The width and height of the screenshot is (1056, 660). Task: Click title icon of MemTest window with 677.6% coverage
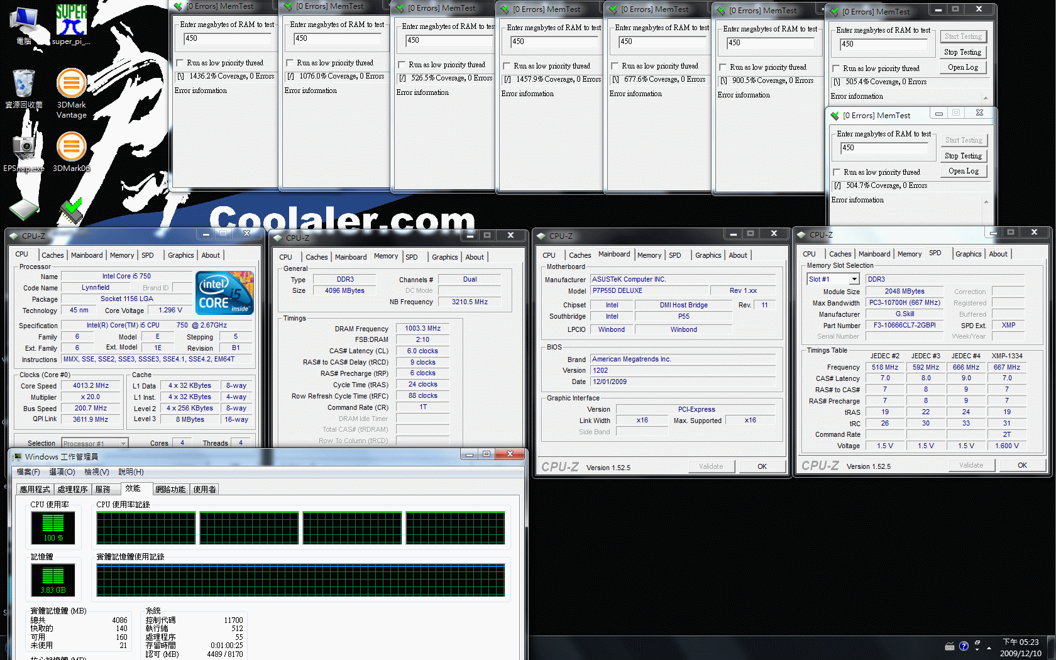pyautogui.click(x=613, y=9)
